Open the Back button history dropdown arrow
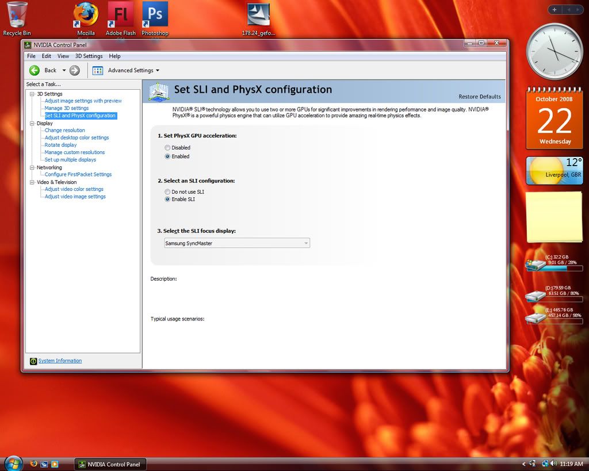589x471 pixels. (x=64, y=71)
